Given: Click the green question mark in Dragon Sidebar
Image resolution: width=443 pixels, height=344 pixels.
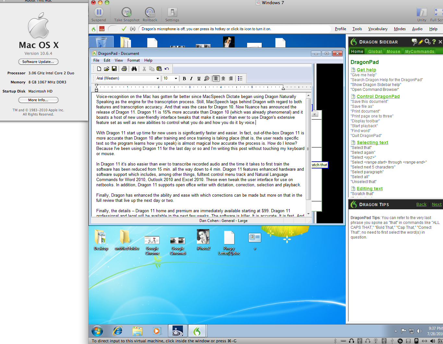Looking at the screenshot, I should tap(434, 42).
